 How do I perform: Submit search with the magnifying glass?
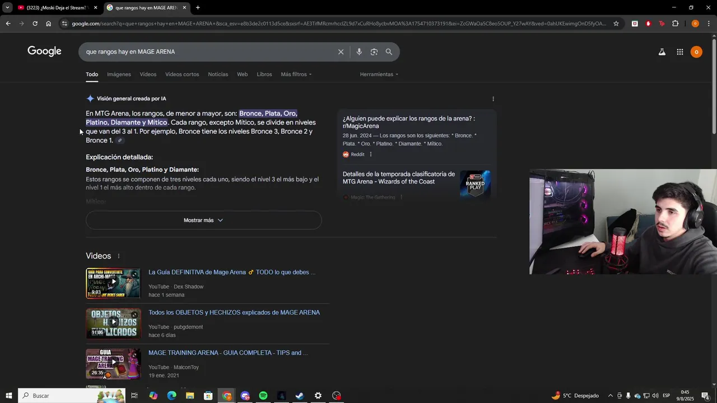click(x=389, y=51)
